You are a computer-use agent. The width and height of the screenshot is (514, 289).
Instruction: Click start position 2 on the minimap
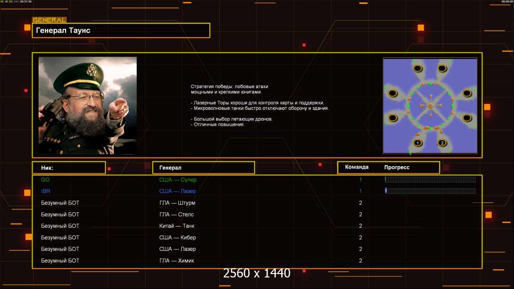[x=442, y=143]
